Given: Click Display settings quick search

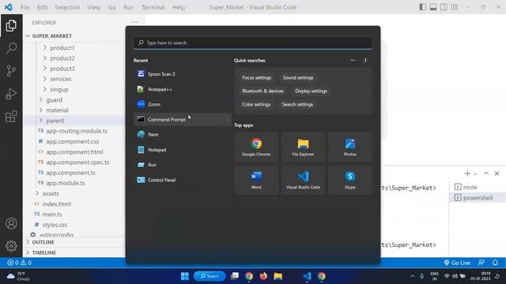Looking at the screenshot, I should tap(311, 92).
